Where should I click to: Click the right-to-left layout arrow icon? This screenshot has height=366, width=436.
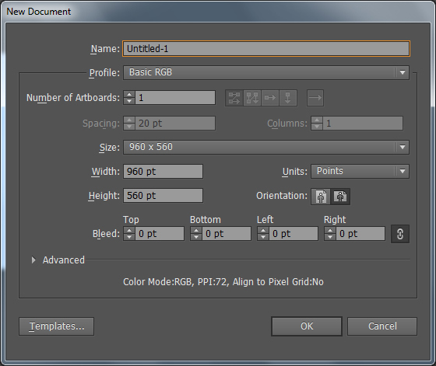315,98
